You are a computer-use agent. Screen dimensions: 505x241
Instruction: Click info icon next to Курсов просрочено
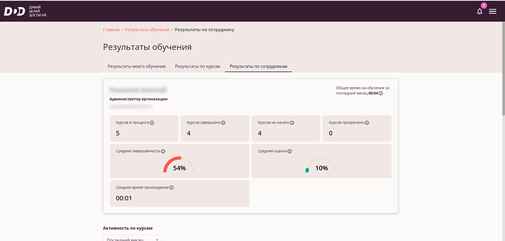tap(367, 123)
